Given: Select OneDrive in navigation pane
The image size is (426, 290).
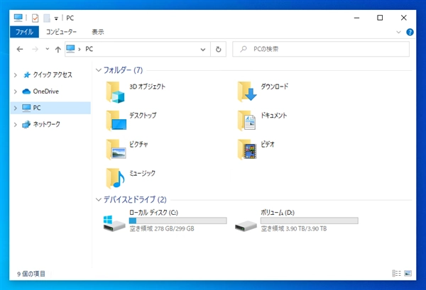Looking at the screenshot, I should [x=46, y=91].
